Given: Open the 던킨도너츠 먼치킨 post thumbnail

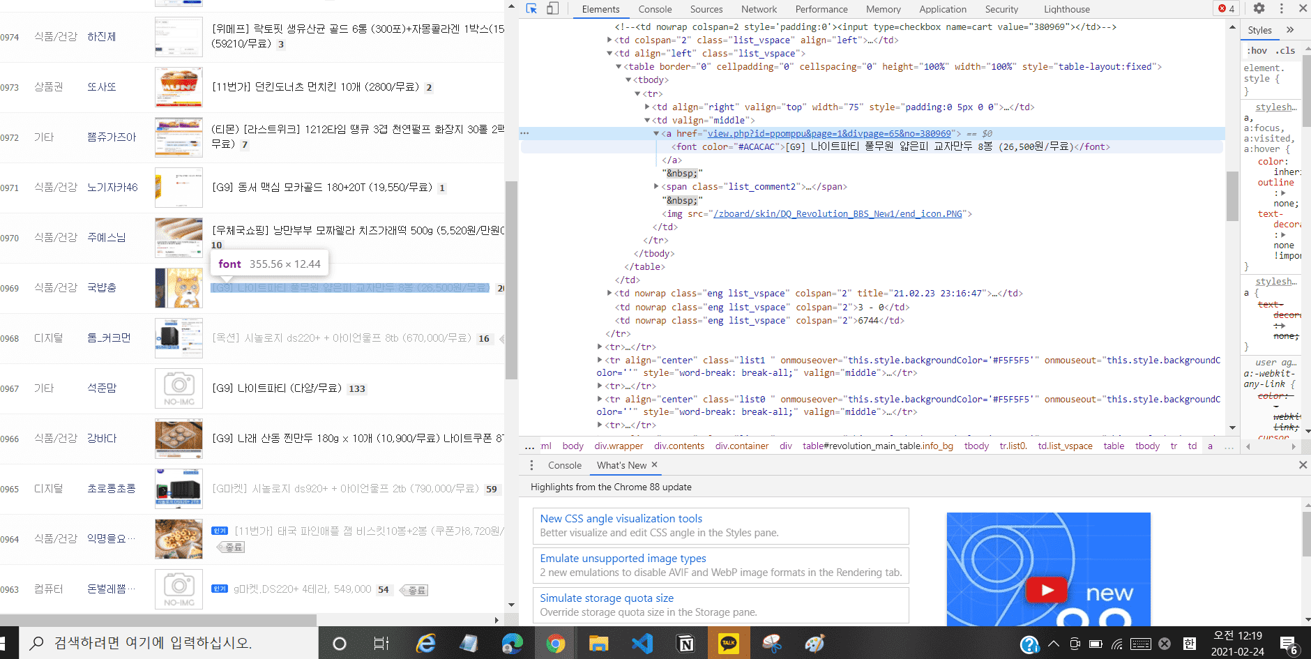Looking at the screenshot, I should coord(179,87).
